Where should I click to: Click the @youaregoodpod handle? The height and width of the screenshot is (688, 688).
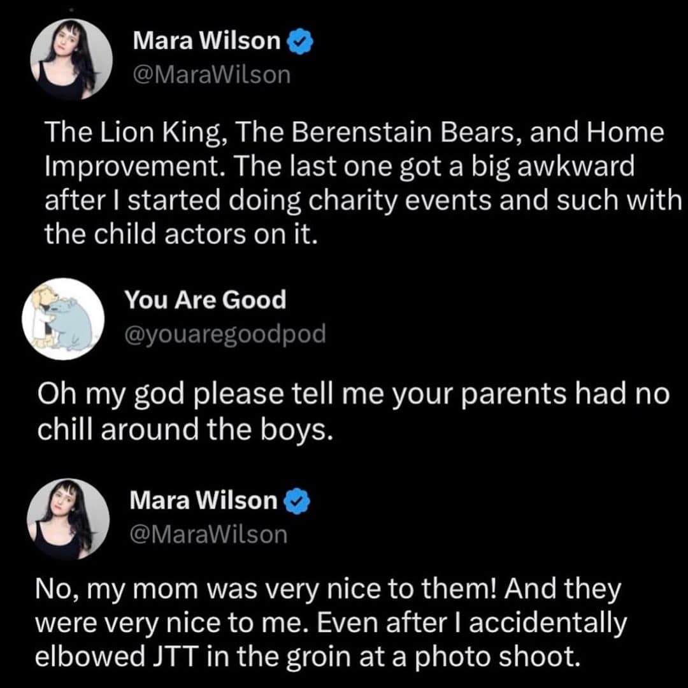click(224, 333)
